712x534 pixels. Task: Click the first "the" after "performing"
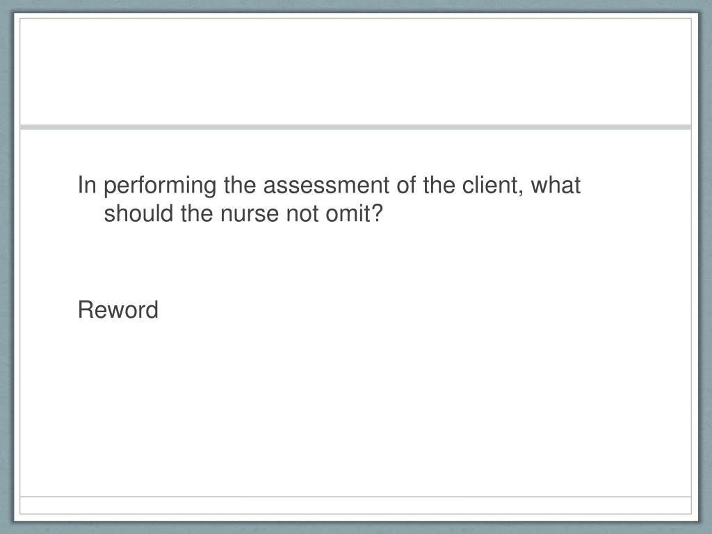click(x=240, y=185)
